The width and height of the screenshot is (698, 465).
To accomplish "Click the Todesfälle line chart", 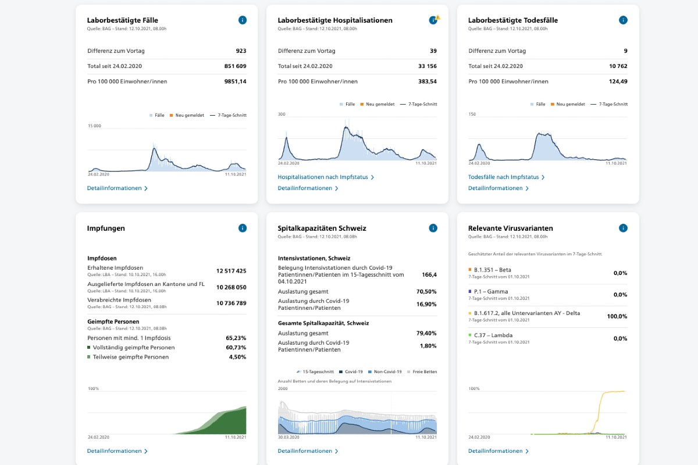I will 548,138.
